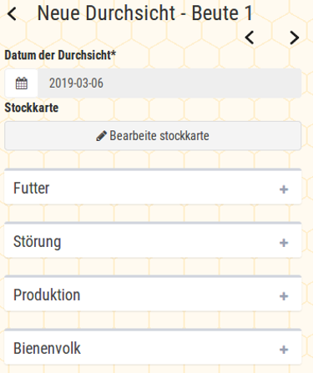This screenshot has height=373, width=313.
Task: Click the plus icon on the Futter panel
Action: pos(284,189)
